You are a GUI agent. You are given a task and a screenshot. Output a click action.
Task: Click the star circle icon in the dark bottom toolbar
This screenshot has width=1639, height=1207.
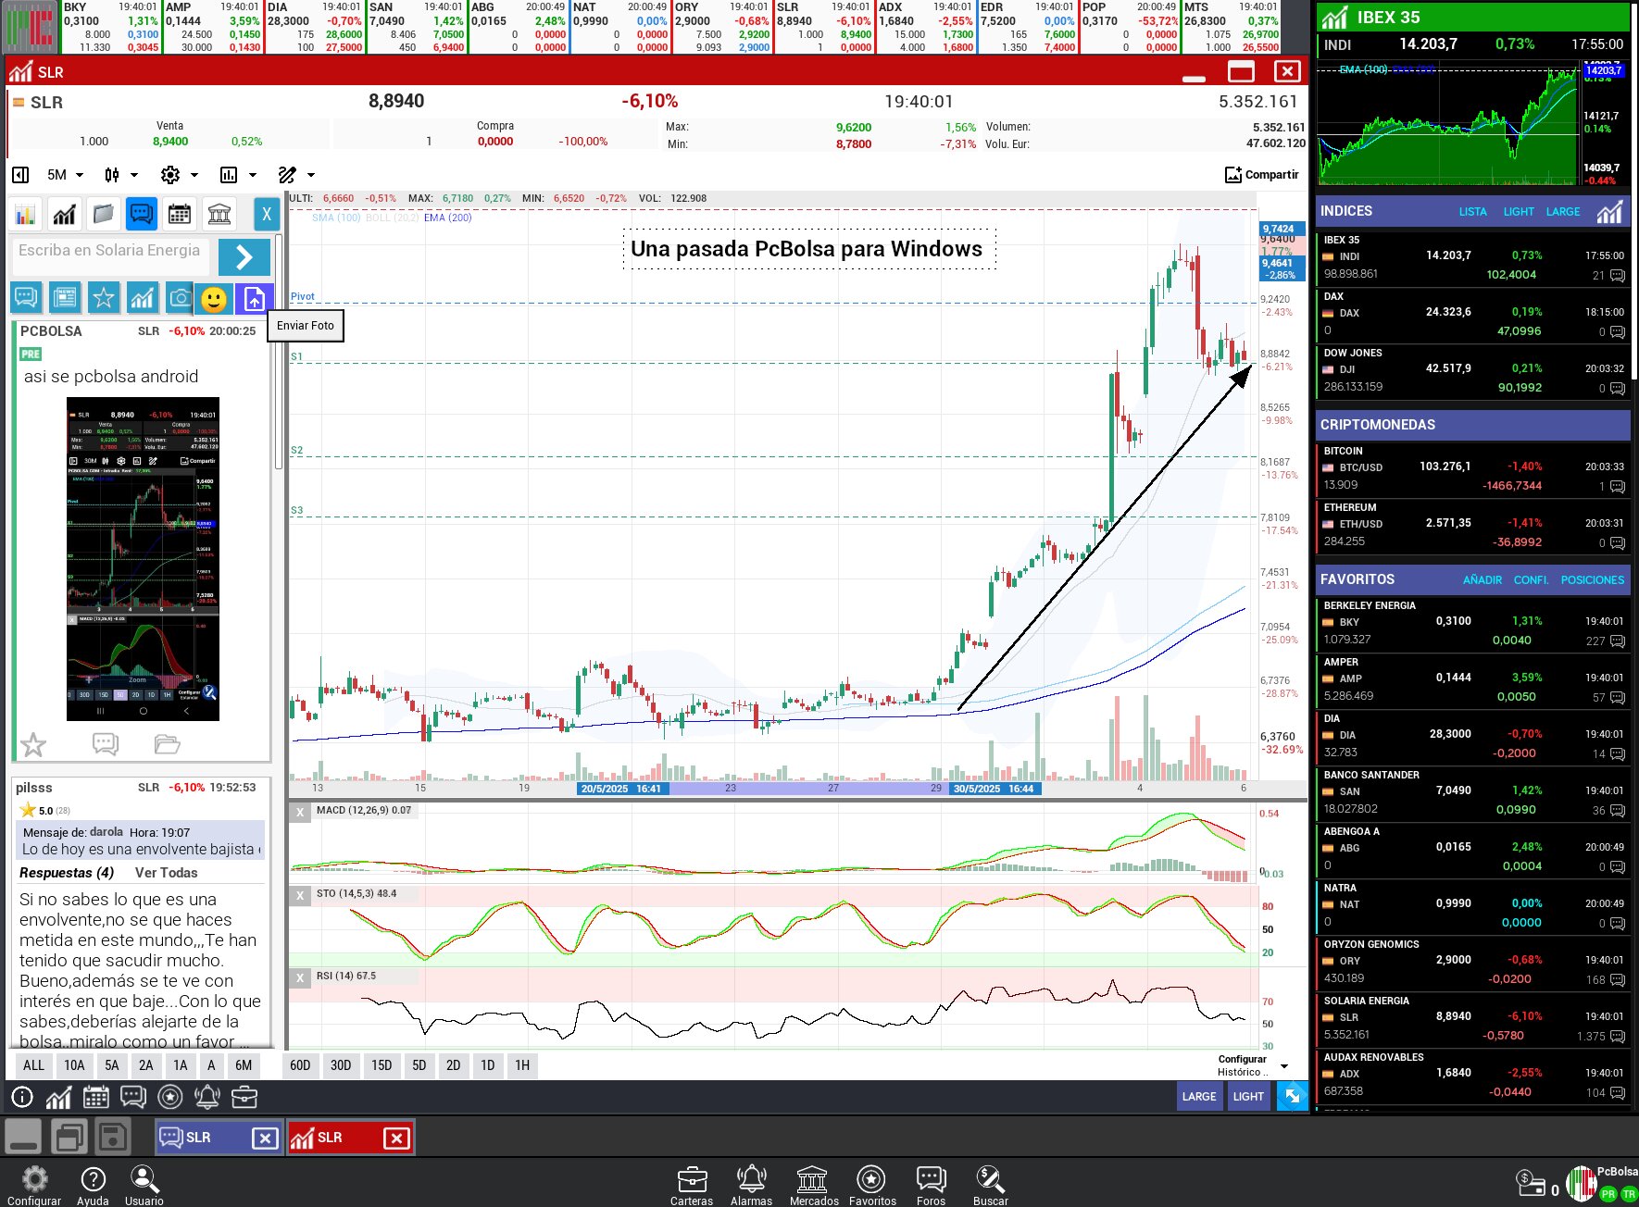(170, 1098)
